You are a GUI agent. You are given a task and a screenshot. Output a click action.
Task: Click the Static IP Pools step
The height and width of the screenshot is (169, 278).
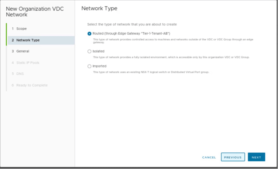28,63
